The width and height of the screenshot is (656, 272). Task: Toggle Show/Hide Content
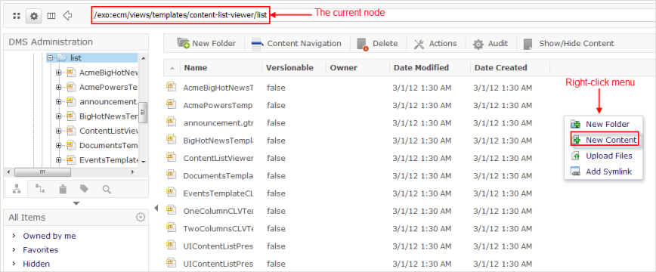pos(568,44)
